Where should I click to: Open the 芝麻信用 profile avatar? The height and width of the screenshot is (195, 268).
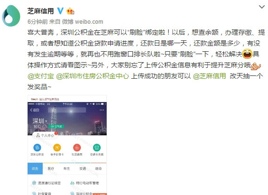point(11,16)
